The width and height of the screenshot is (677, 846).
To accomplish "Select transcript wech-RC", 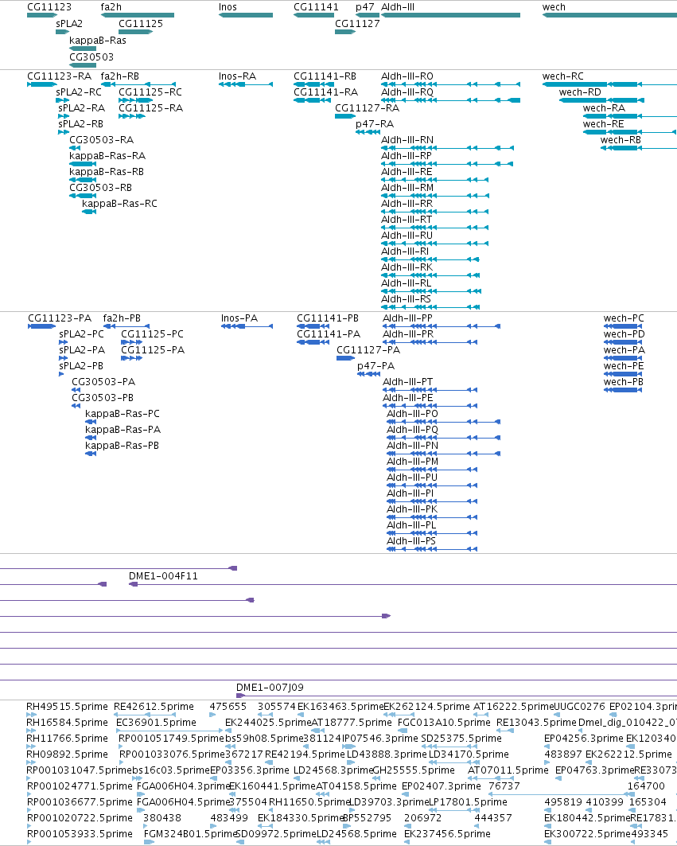I will pos(609,84).
